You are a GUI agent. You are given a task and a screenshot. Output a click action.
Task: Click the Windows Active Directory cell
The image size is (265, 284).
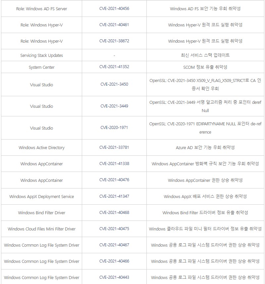coord(41,147)
